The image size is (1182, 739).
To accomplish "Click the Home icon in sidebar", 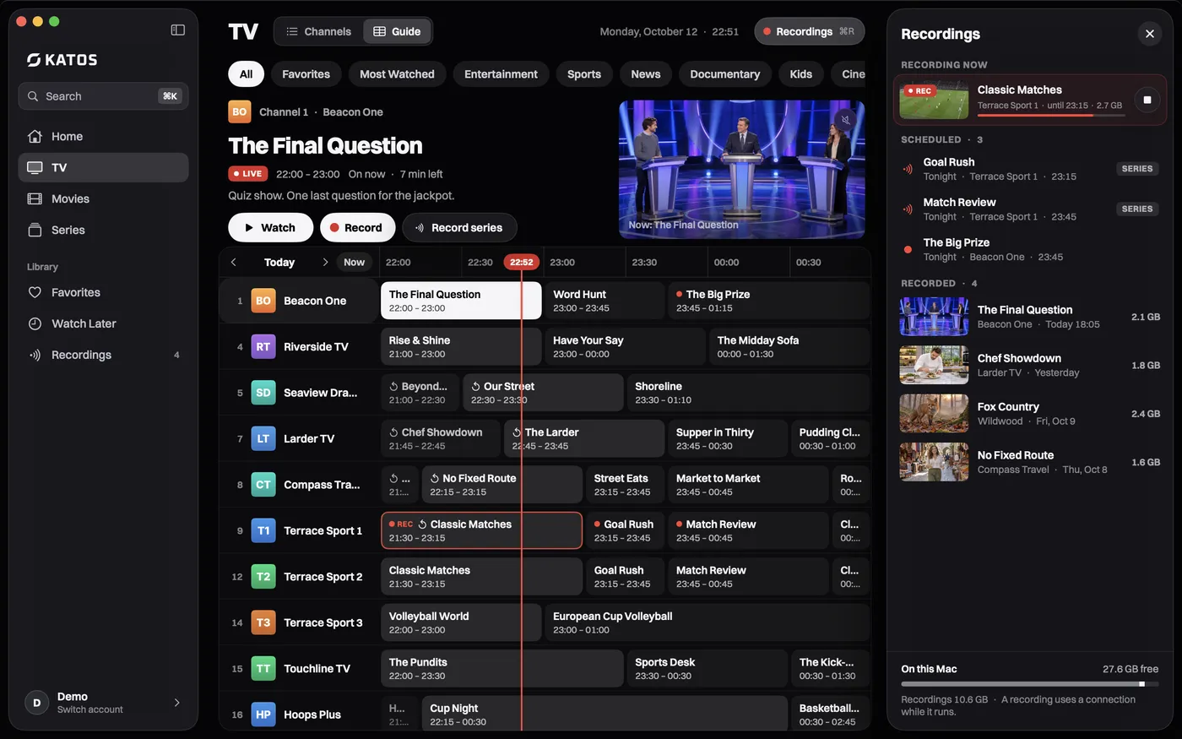I will tap(35, 137).
